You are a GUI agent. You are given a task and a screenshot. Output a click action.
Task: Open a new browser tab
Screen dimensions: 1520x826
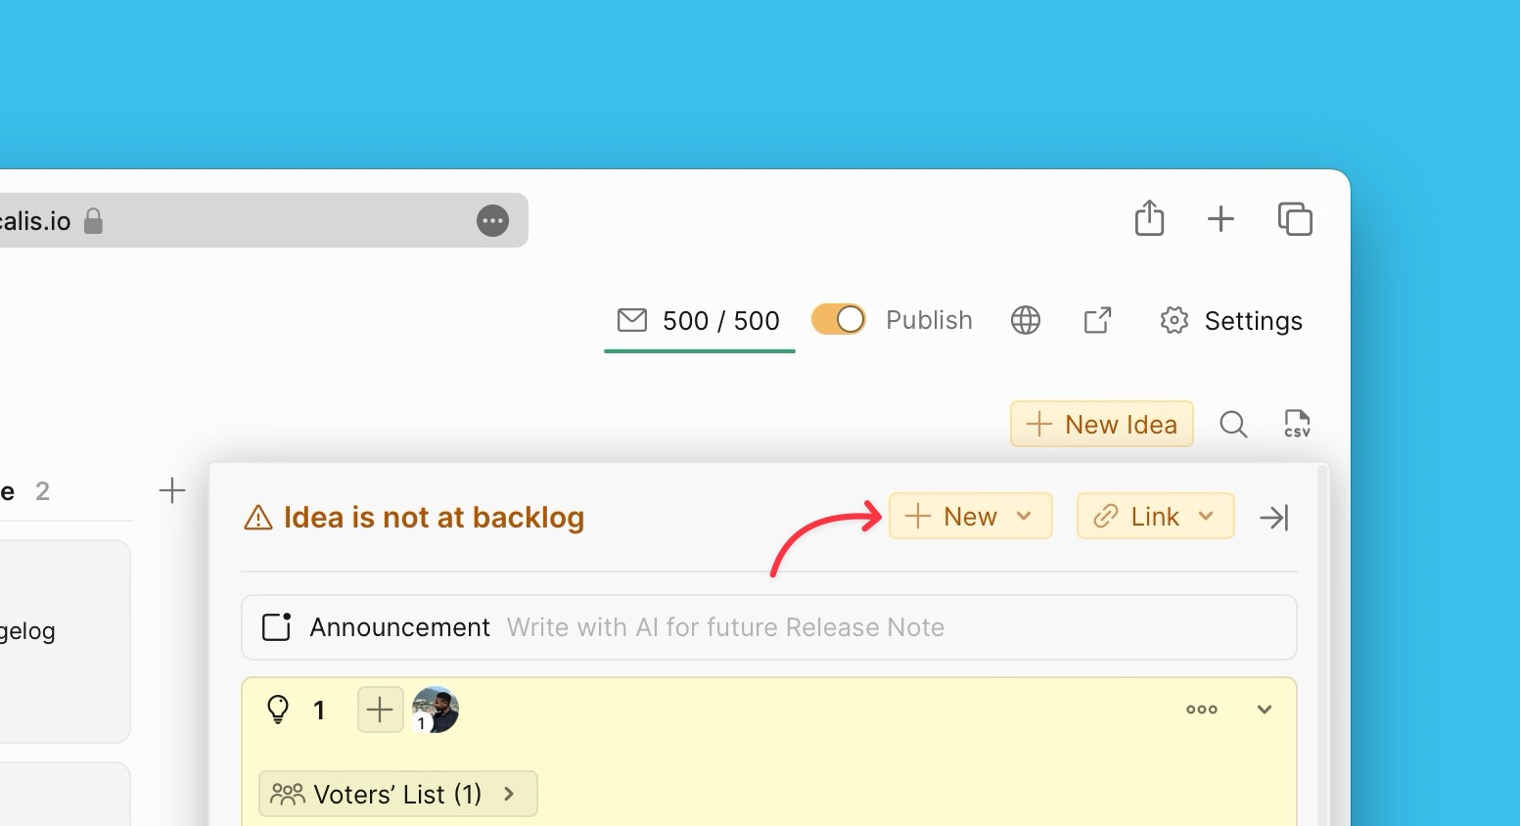tap(1221, 218)
